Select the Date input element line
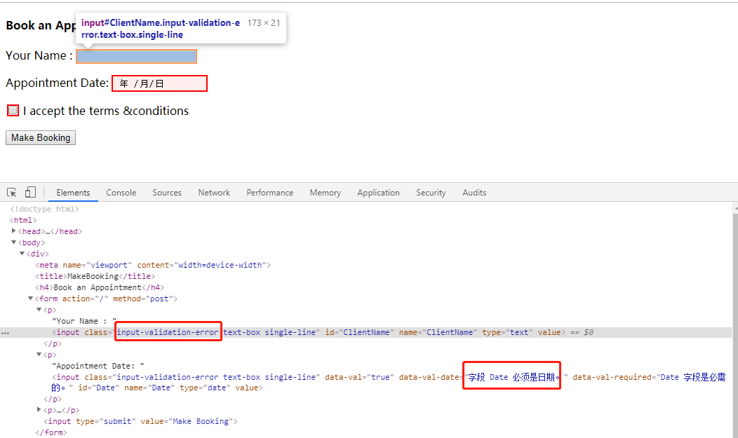Viewport: 738px width, 438px height. 389,382
